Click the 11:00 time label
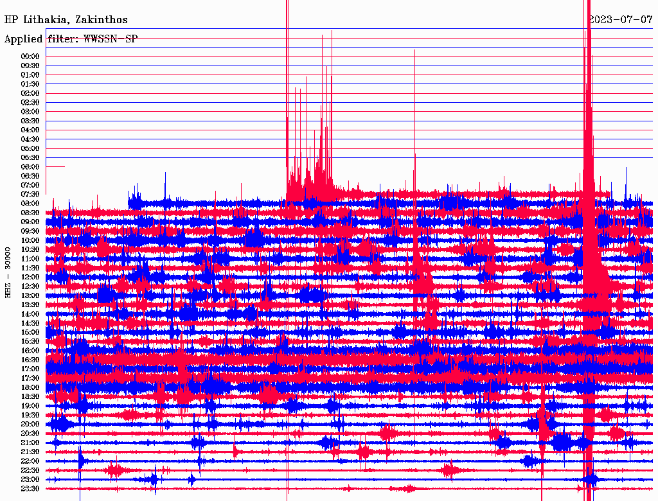 30,259
